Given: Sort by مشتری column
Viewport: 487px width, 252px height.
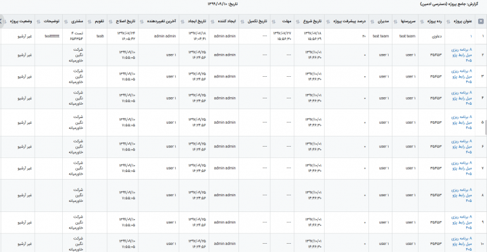Looking at the screenshot, I should click(x=66, y=22).
